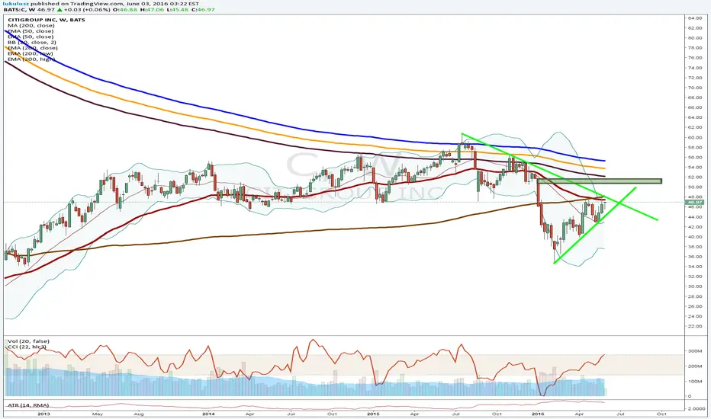Select the CCI (22, hlc3) indicator label
Screen dimensions: 711x419
pos(27,347)
